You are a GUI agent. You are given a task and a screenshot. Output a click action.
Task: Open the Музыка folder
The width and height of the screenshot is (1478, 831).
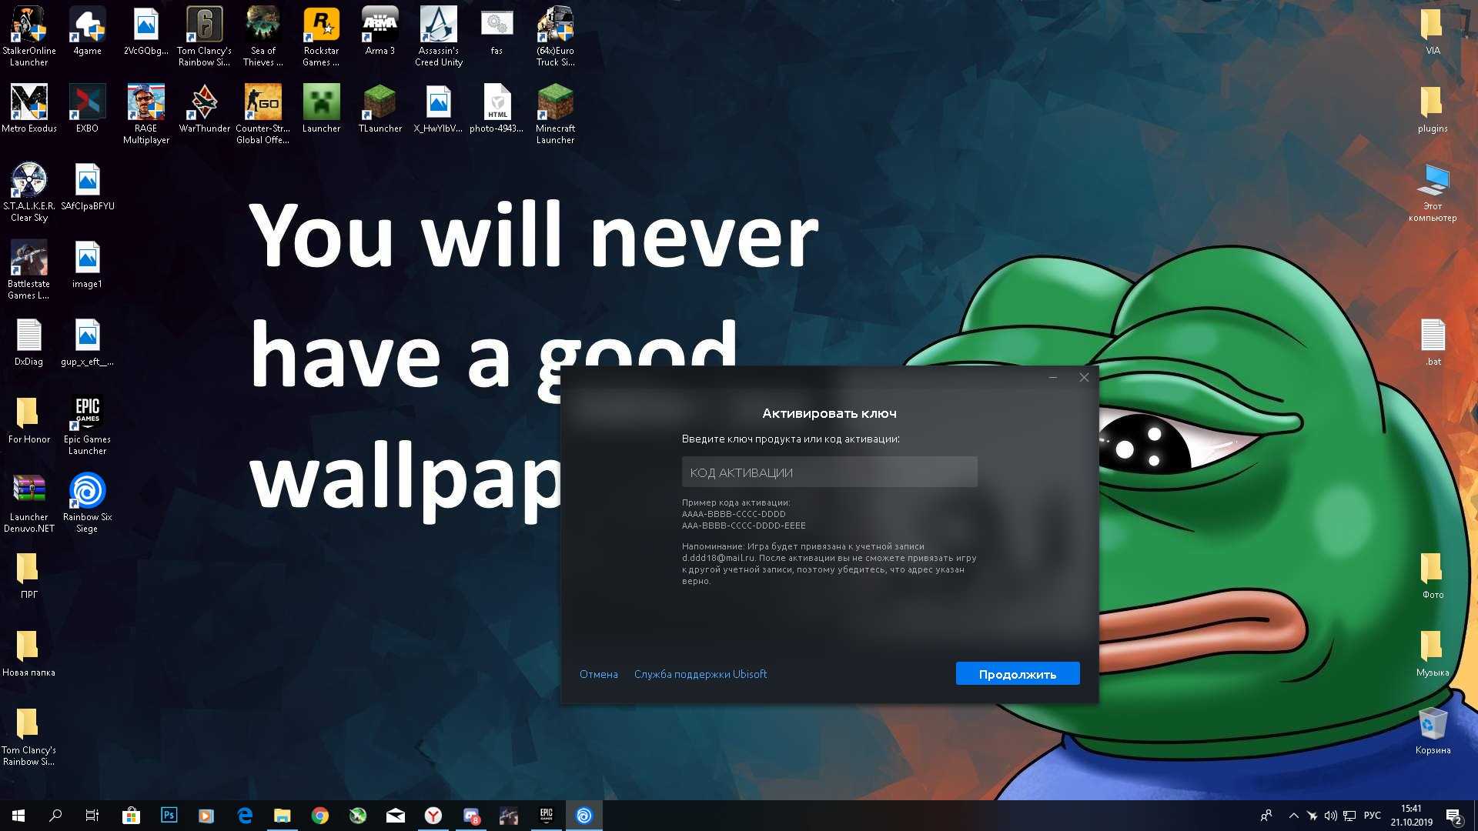coord(1432,653)
